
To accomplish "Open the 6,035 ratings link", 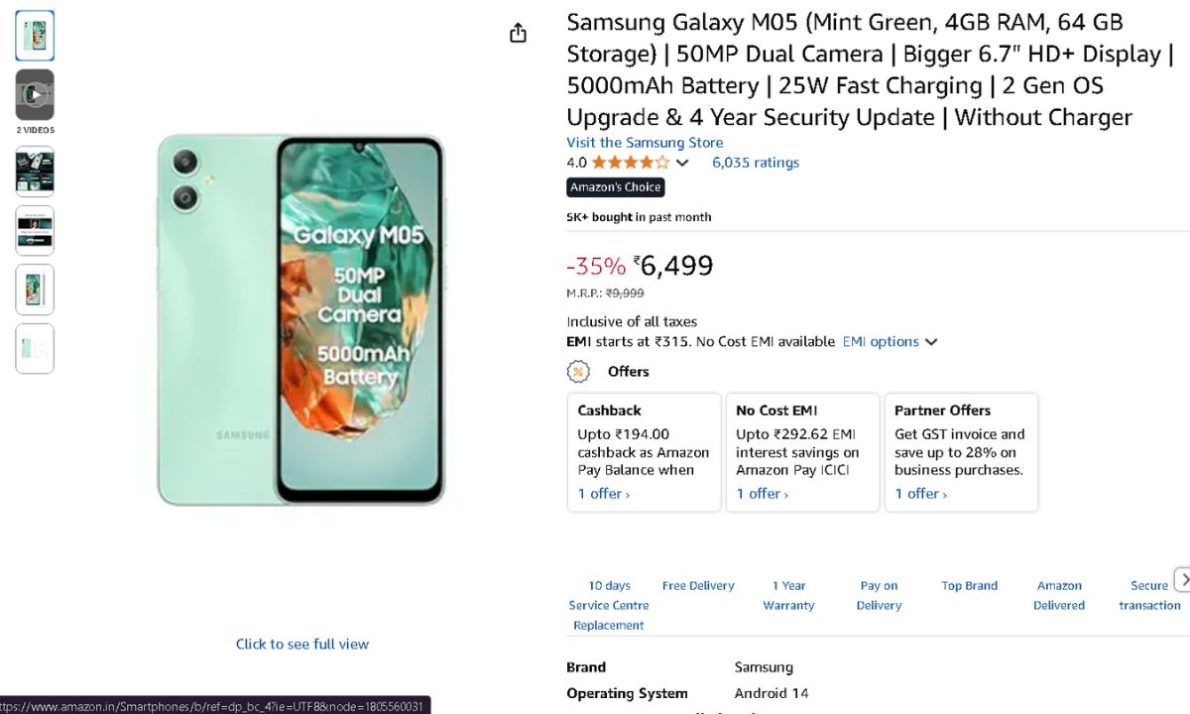I will pyautogui.click(x=755, y=163).
